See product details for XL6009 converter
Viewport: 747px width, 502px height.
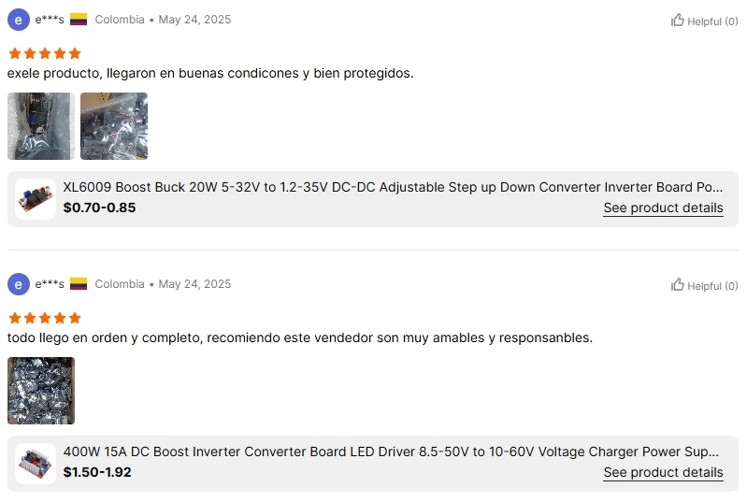(x=663, y=208)
